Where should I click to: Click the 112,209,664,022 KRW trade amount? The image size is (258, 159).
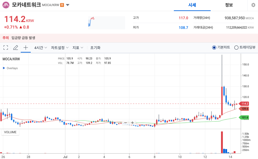pos(236,27)
